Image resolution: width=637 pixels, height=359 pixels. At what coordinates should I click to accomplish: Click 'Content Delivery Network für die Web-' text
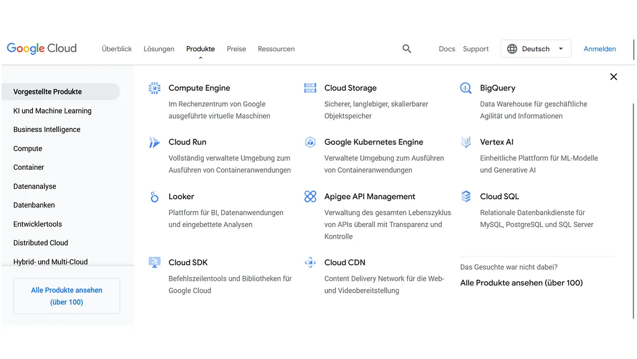pos(384,278)
